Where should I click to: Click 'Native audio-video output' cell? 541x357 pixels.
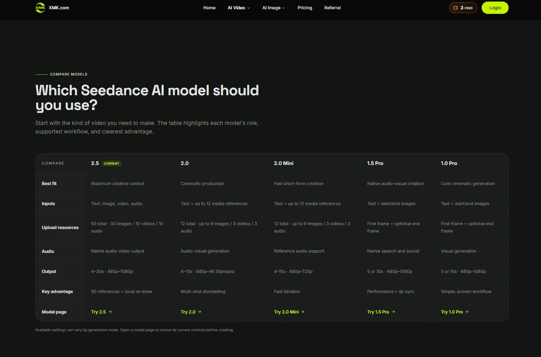coord(118,251)
